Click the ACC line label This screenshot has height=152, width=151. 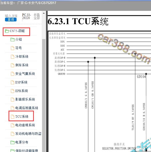[x=62, y=50]
